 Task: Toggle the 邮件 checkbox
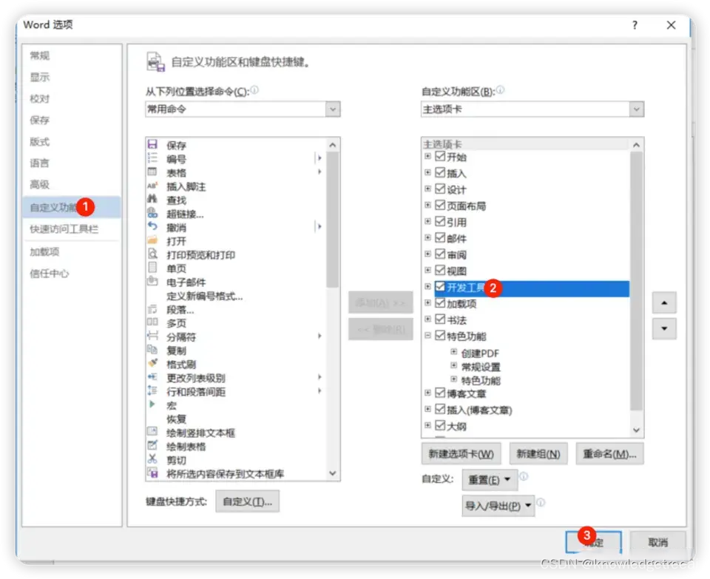[x=440, y=237]
